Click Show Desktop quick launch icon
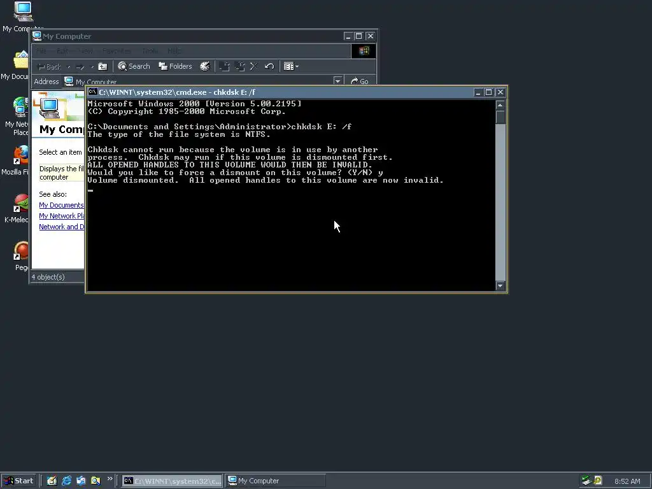 point(52,481)
